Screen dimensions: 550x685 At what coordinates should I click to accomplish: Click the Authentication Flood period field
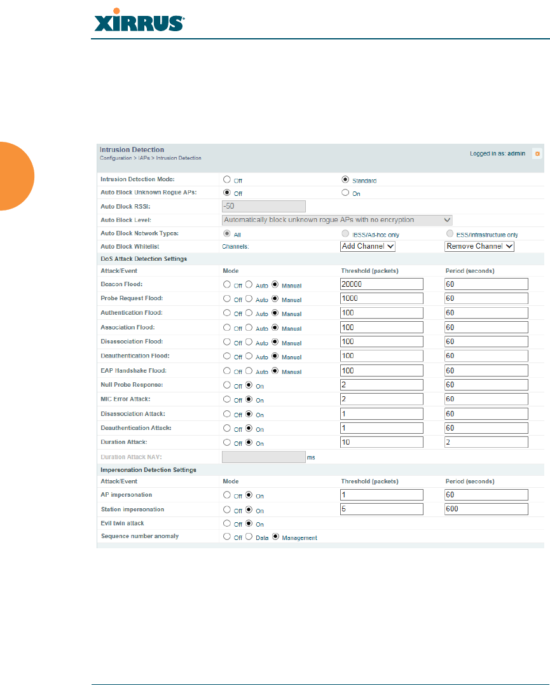pyautogui.click(x=486, y=313)
